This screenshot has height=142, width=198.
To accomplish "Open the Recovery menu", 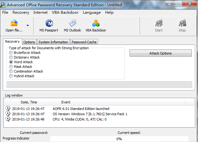I will (21, 12).
